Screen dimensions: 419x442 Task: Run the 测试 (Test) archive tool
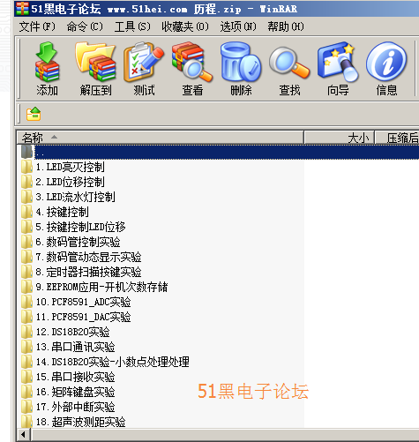coord(144,69)
